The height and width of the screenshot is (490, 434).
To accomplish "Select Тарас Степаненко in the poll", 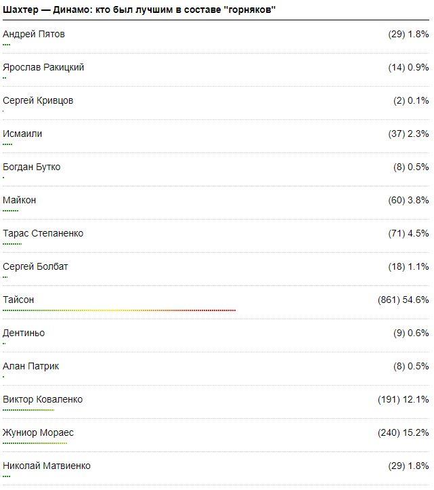I will [x=43, y=233].
